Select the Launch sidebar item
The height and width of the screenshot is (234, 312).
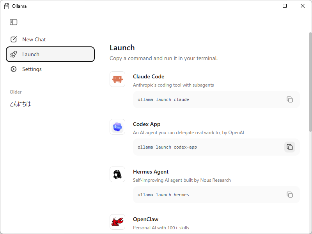(50, 54)
